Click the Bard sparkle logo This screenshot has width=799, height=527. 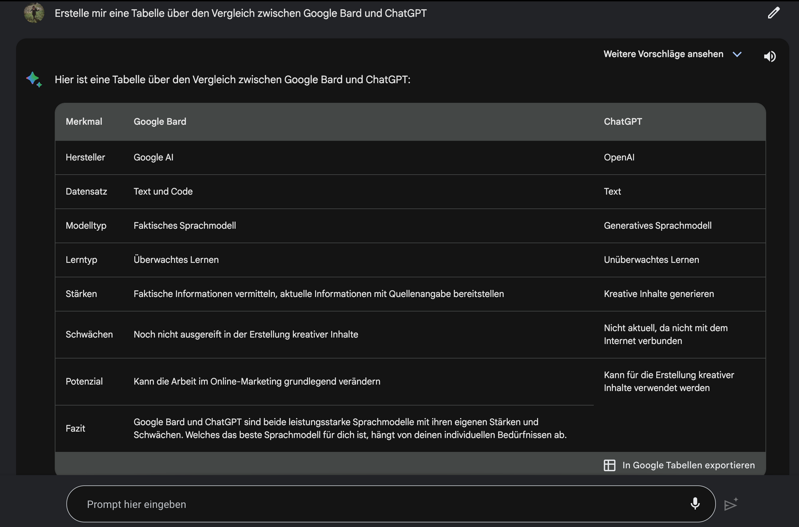[34, 79]
